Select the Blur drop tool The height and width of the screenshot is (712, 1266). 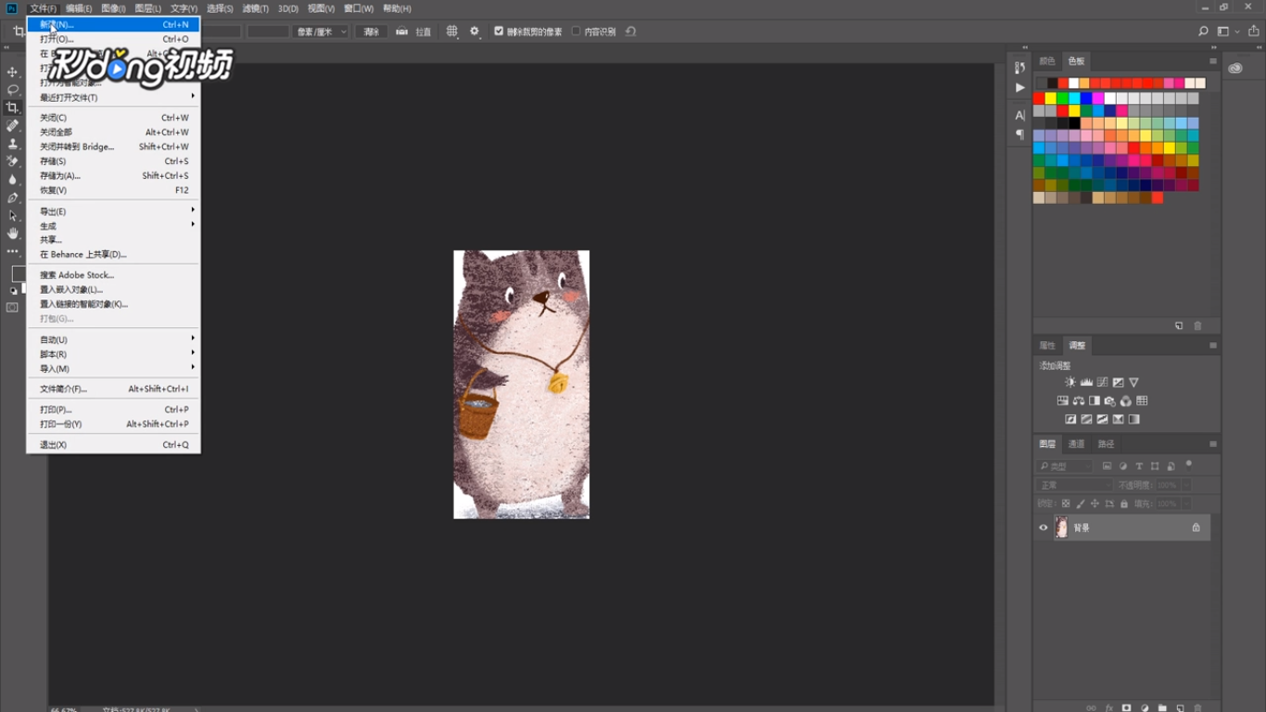tap(13, 179)
